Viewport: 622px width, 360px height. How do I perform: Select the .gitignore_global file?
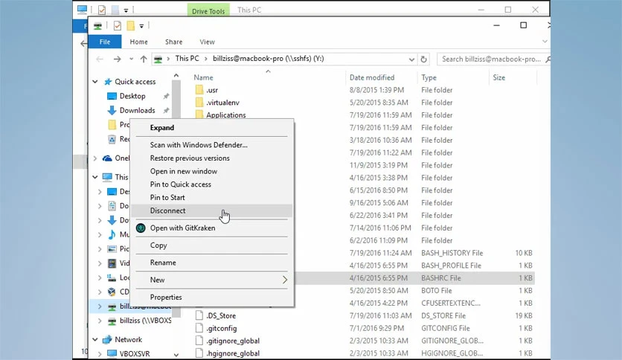click(233, 341)
